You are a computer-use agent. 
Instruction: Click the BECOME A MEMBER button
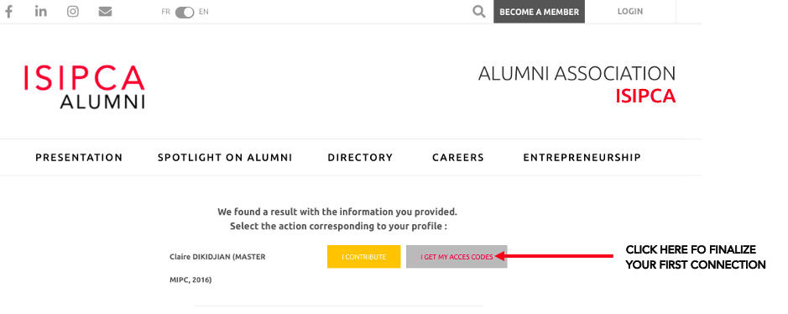[539, 12]
